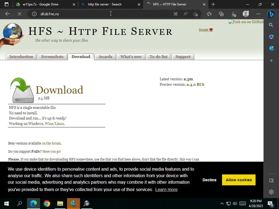279x209 pixels.
Task: Open the Collections icon
Action: [x=221, y=14]
